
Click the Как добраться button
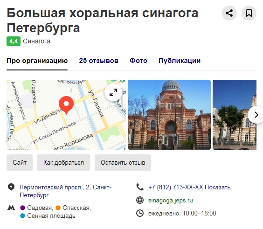63,163
